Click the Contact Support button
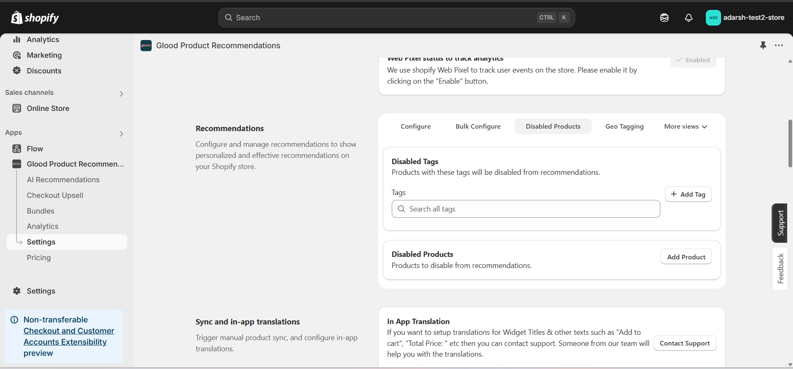The height and width of the screenshot is (369, 793). [x=685, y=343]
